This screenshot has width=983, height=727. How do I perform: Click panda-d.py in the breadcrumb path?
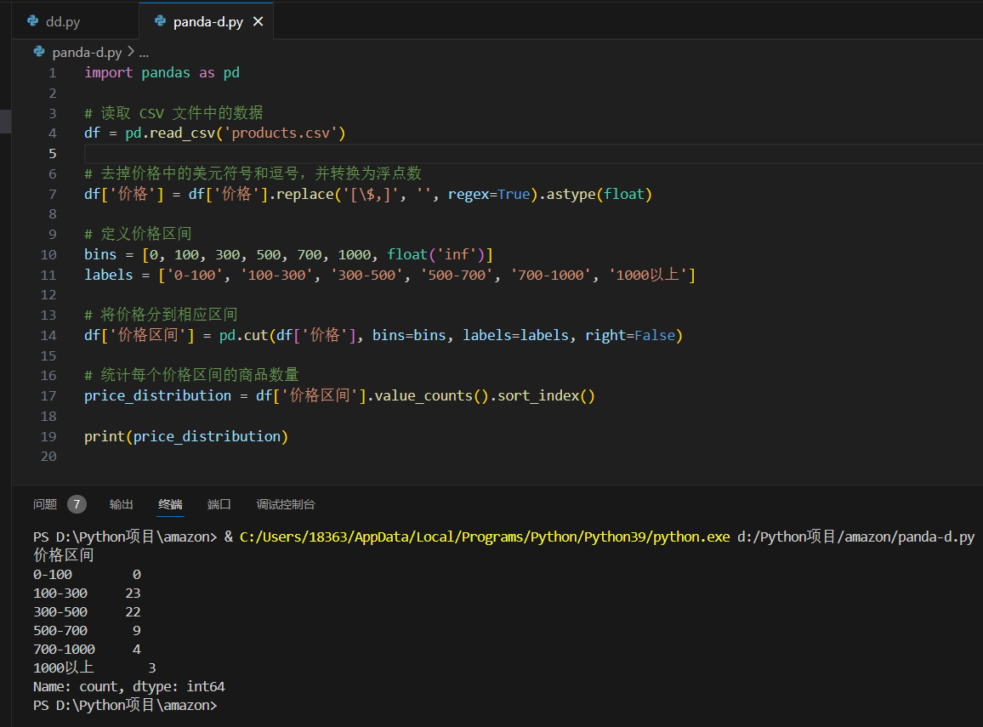87,52
